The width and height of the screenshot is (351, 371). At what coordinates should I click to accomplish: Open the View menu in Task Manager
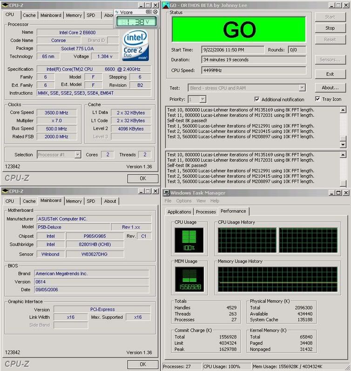tap(201, 201)
